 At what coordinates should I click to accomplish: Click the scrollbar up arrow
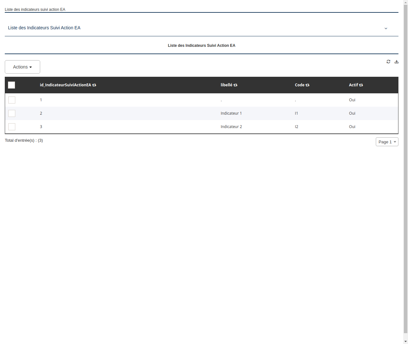tap(405, 2)
